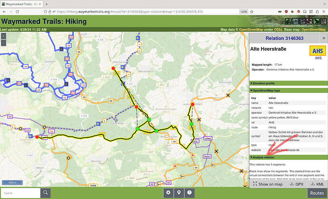Click the tracking protection shield icon

pyautogui.click(x=45, y=12)
